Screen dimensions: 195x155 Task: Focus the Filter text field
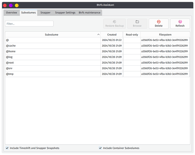(29, 24)
